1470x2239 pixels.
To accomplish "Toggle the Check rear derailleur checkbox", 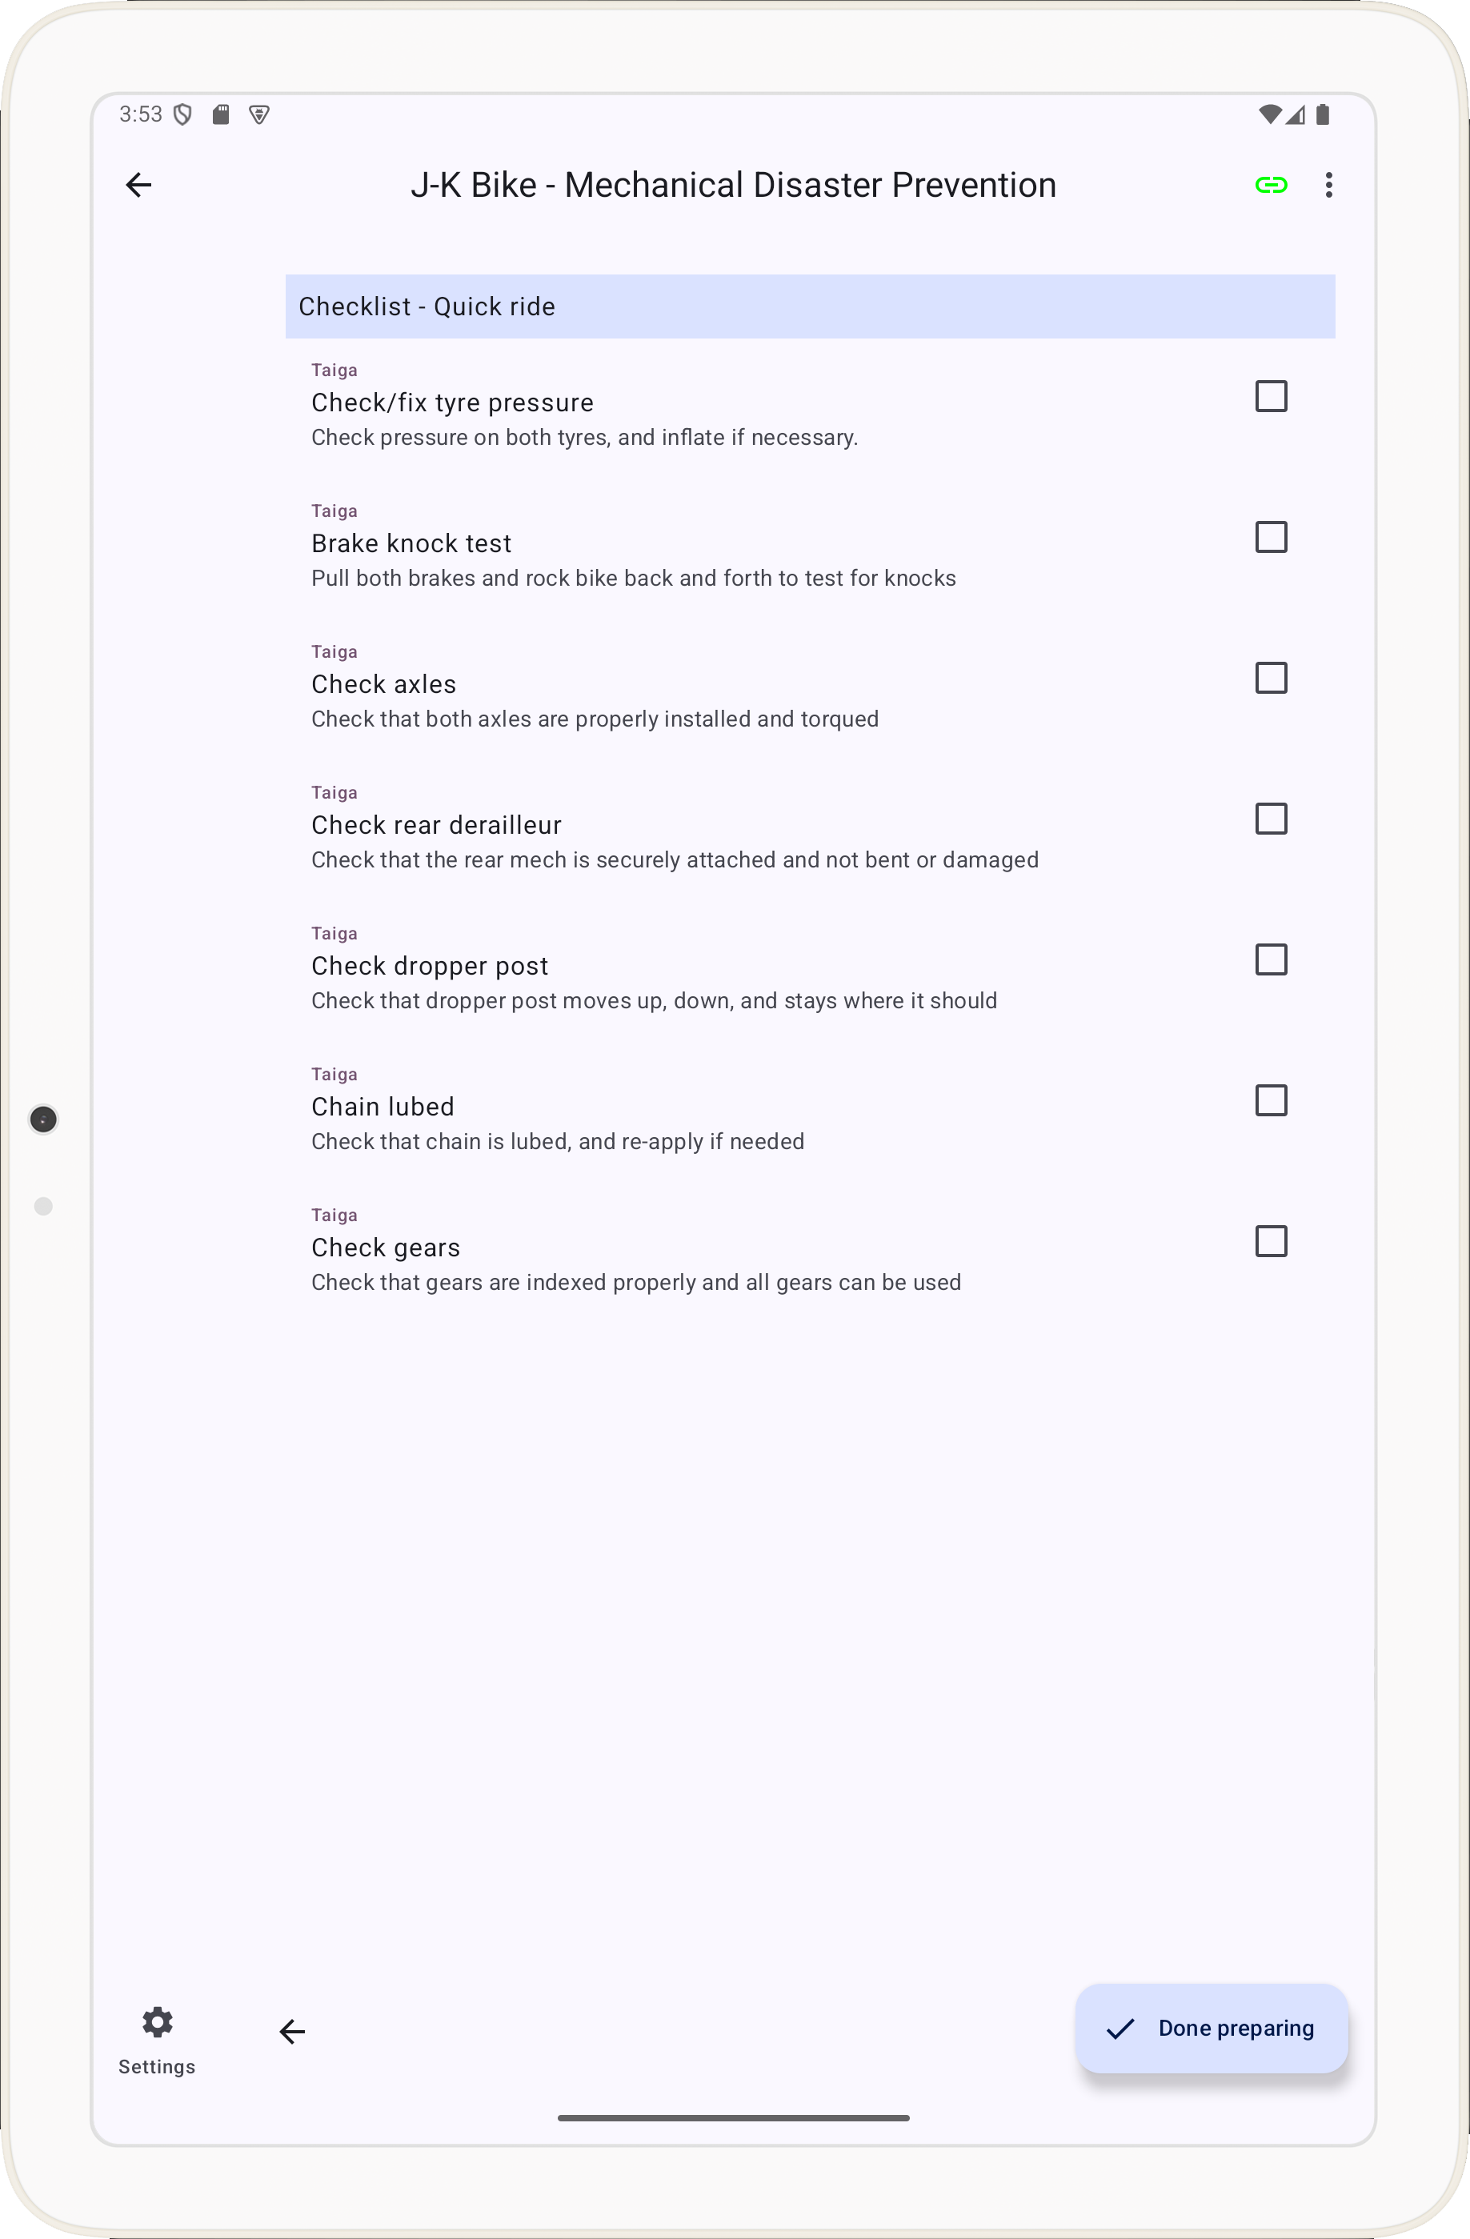I will pyautogui.click(x=1271, y=819).
